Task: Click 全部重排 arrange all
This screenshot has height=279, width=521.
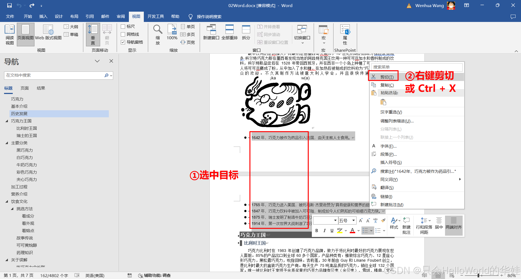Action: coord(230,33)
